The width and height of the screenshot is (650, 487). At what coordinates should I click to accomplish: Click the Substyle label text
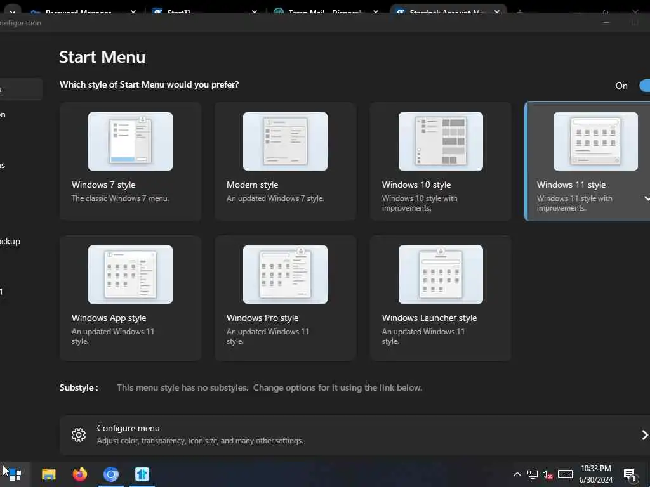(x=79, y=388)
